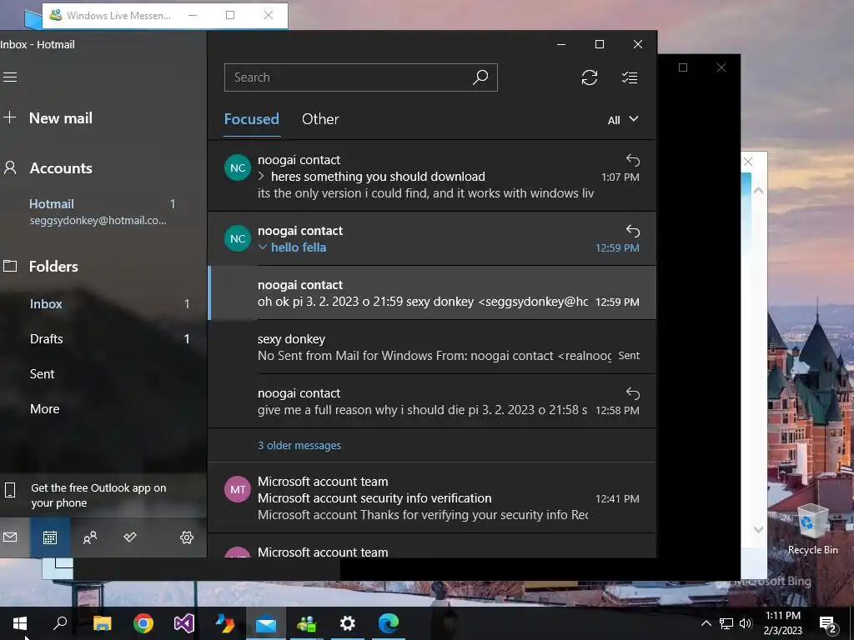
Task: Open the People contacts icon
Action: [x=90, y=537]
